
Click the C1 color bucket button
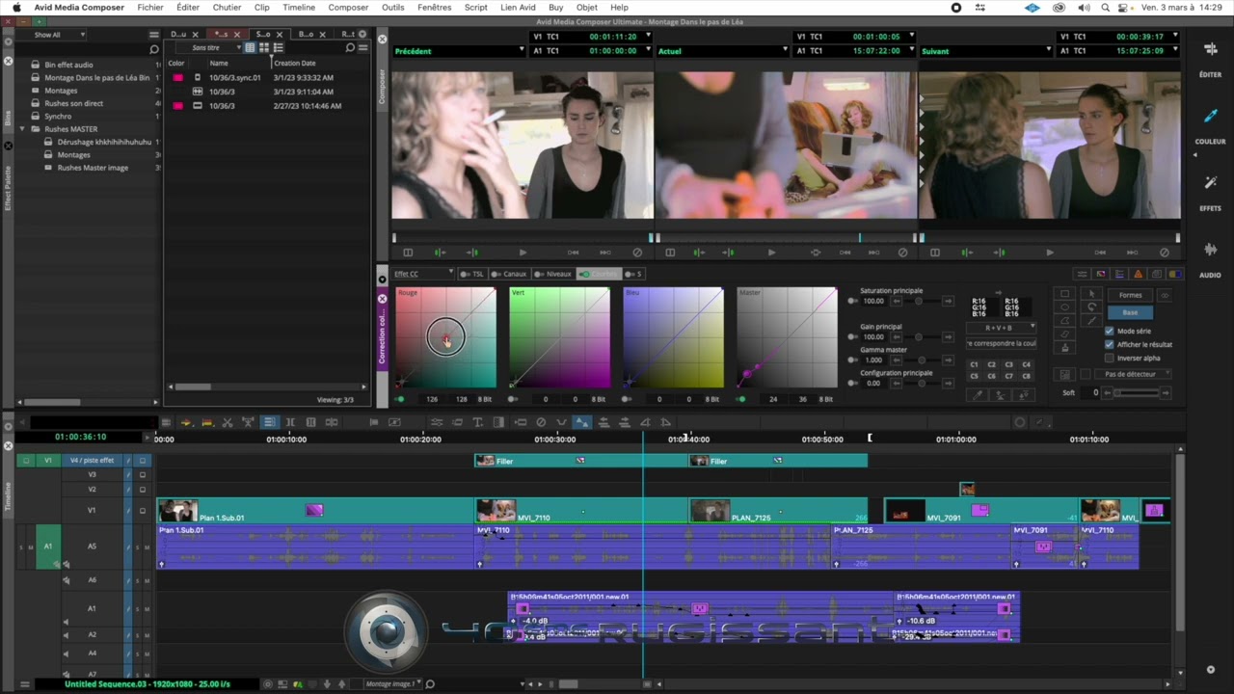974,364
